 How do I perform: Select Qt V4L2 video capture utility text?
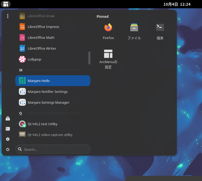coord(50,135)
